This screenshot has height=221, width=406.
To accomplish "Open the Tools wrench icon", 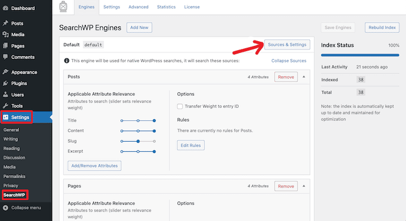I will tap(5, 105).
